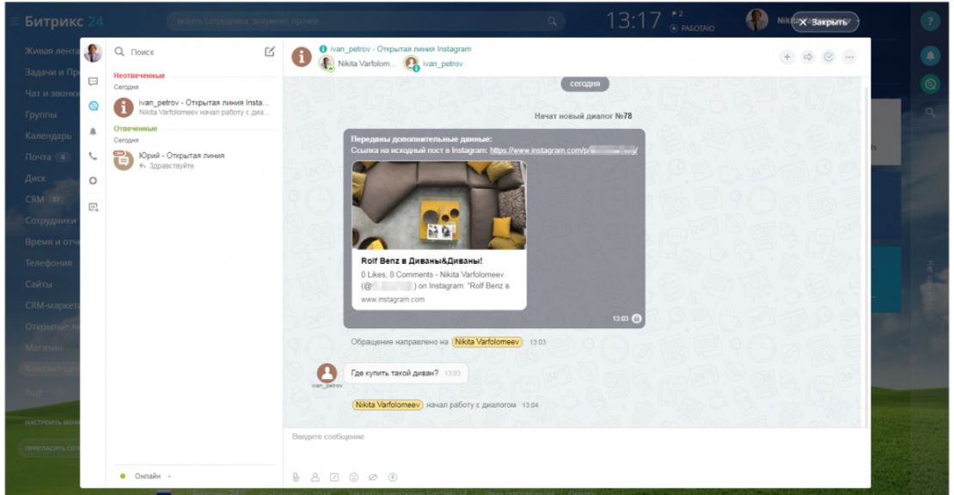This screenshot has width=954, height=495.
Task: Click the dialog title ivan_petrov - Открытая линия Instagram
Action: [401, 49]
